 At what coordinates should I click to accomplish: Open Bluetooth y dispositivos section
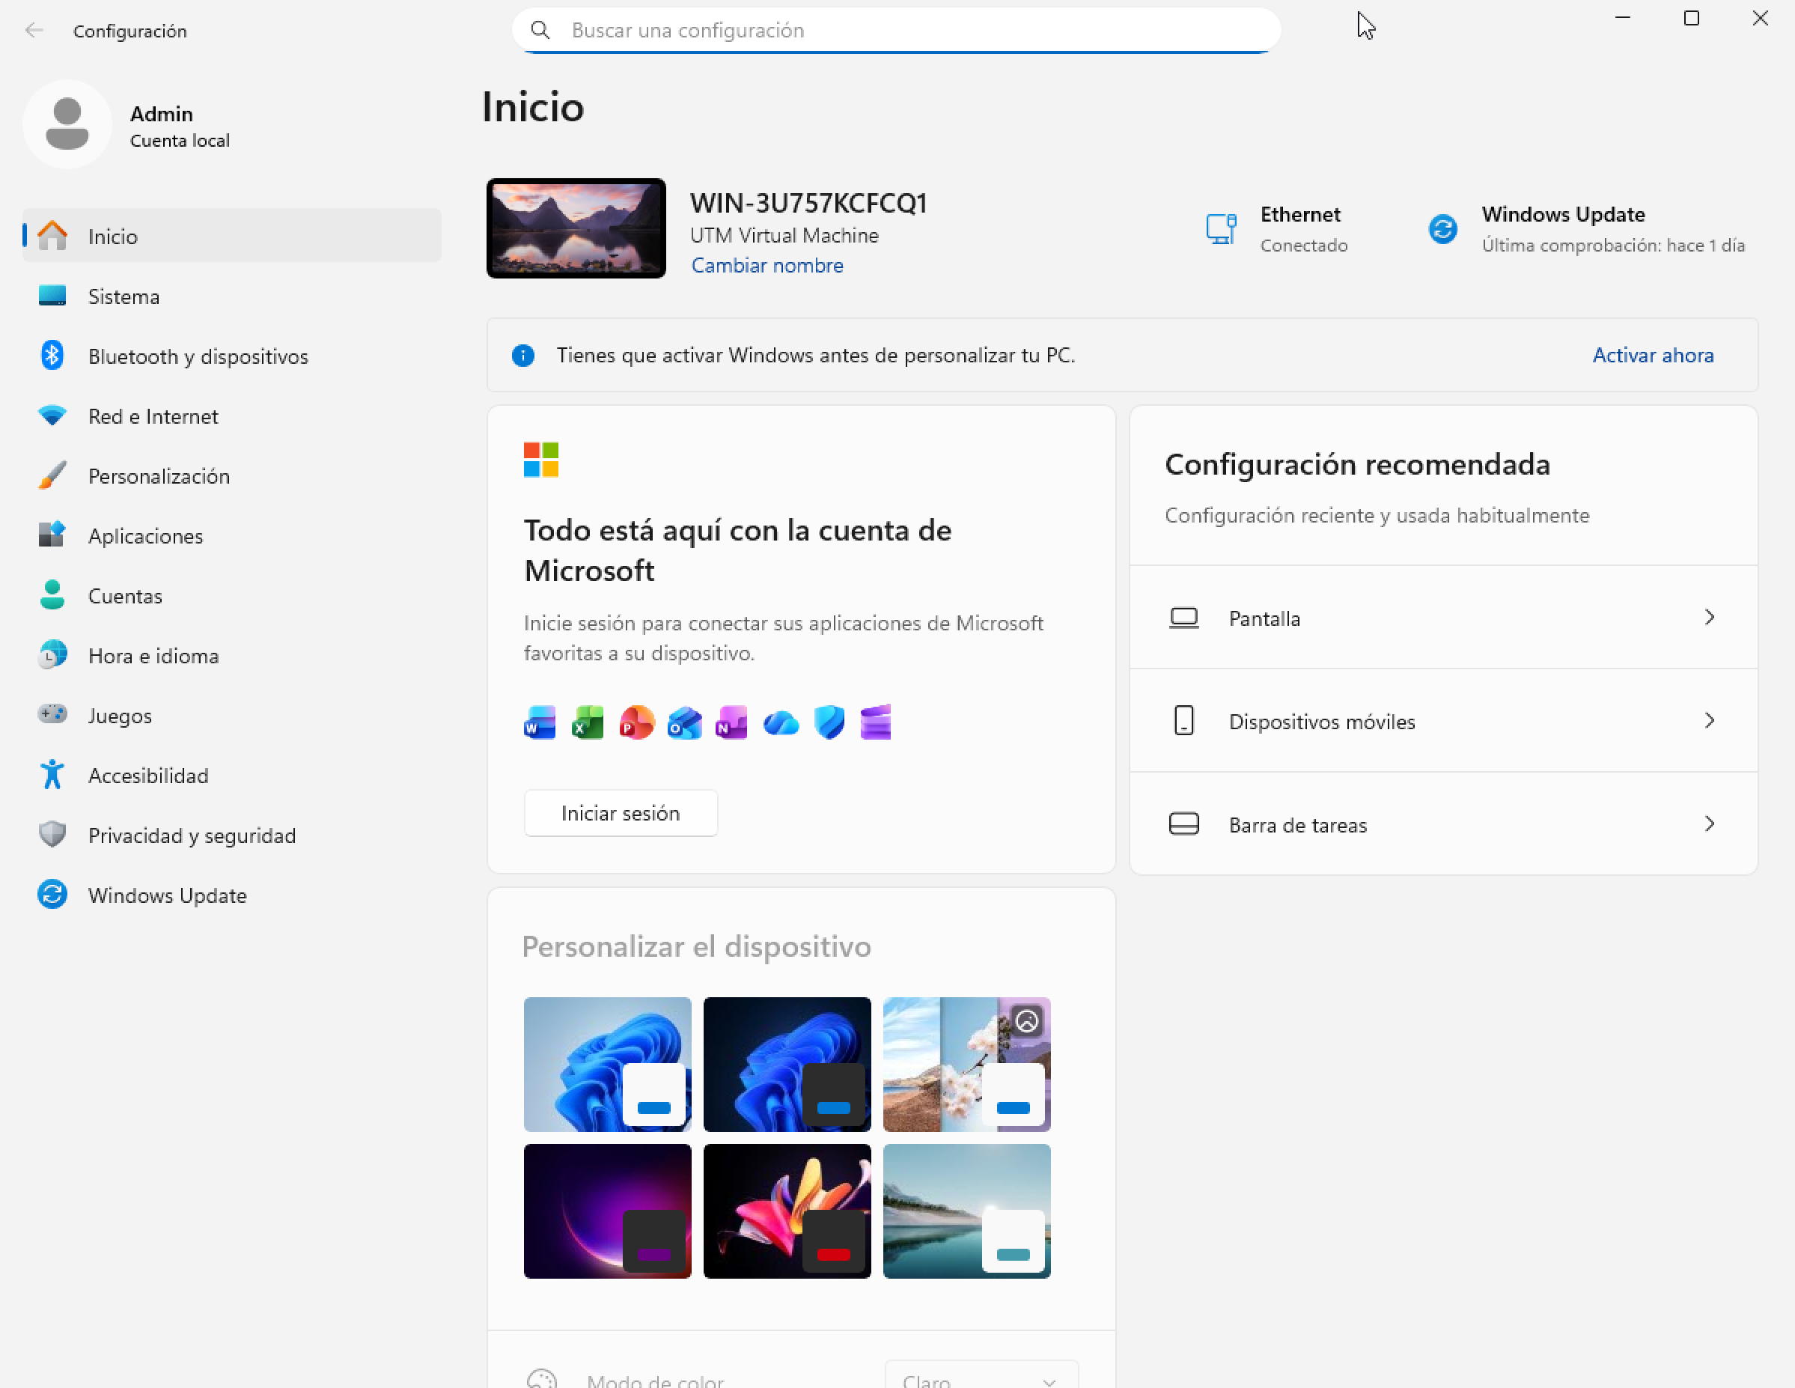coord(232,356)
